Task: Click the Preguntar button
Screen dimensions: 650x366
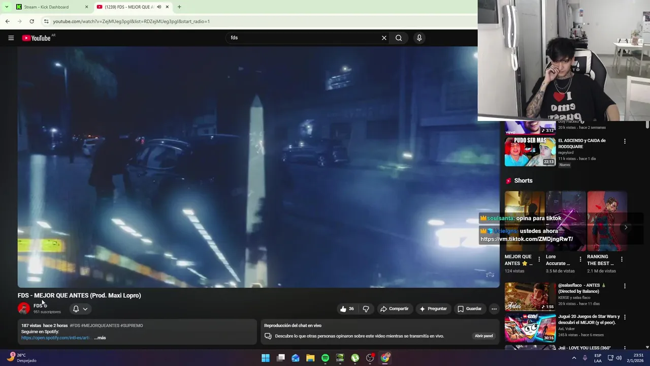Action: click(x=433, y=309)
